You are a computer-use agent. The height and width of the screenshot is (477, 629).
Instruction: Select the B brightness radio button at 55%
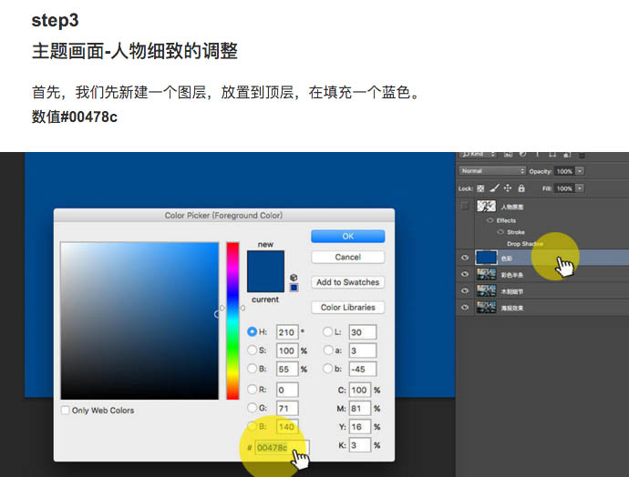coord(252,369)
